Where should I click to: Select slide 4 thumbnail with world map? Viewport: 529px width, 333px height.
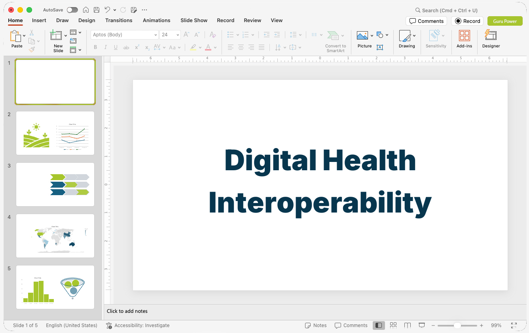click(55, 236)
